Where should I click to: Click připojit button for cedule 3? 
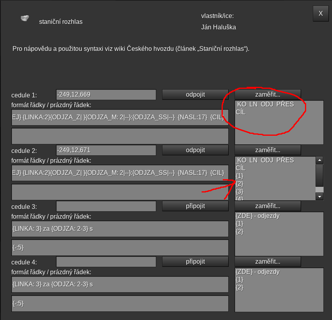195,206
